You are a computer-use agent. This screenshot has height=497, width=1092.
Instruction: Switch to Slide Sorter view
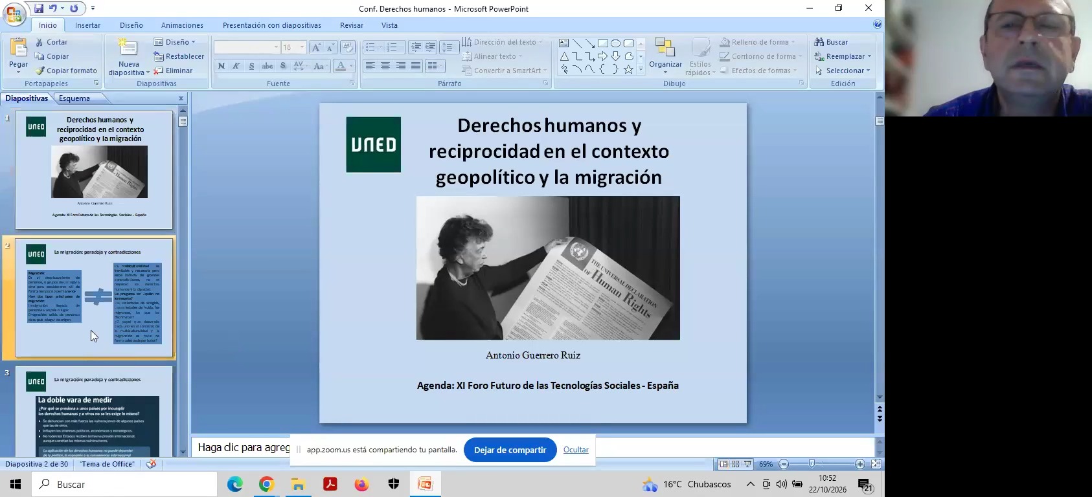(735, 464)
